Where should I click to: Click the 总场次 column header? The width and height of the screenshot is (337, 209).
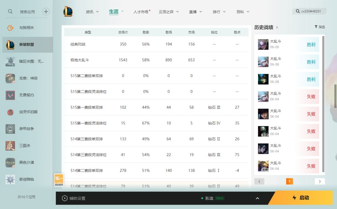coord(123,32)
